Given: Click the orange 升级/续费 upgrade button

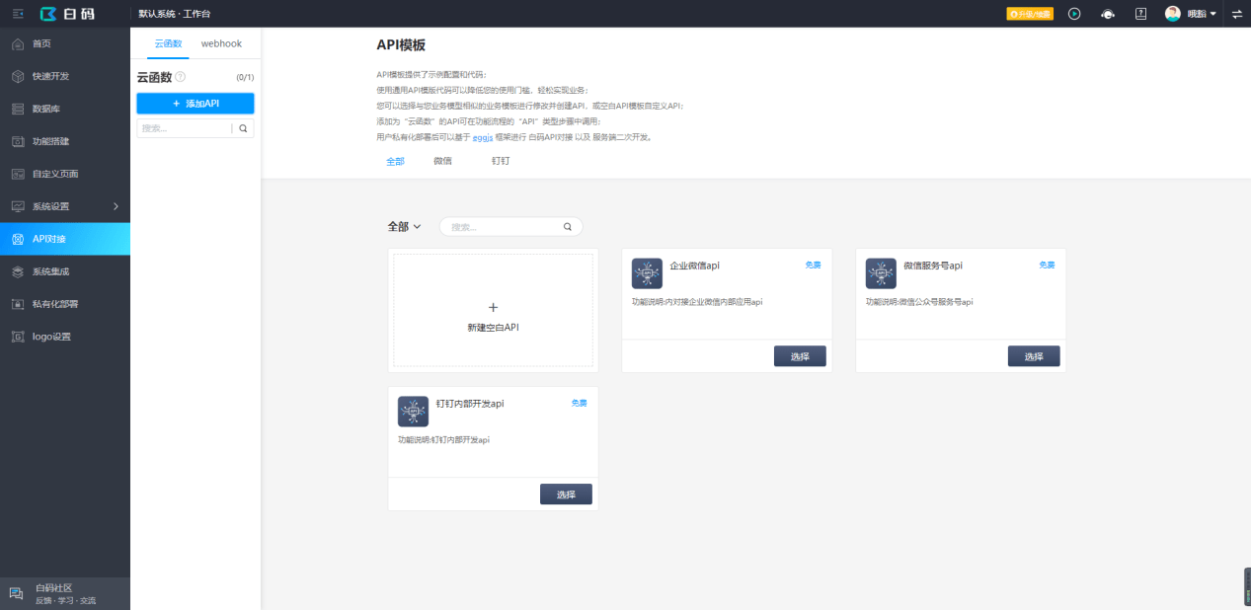Looking at the screenshot, I should pyautogui.click(x=1029, y=14).
